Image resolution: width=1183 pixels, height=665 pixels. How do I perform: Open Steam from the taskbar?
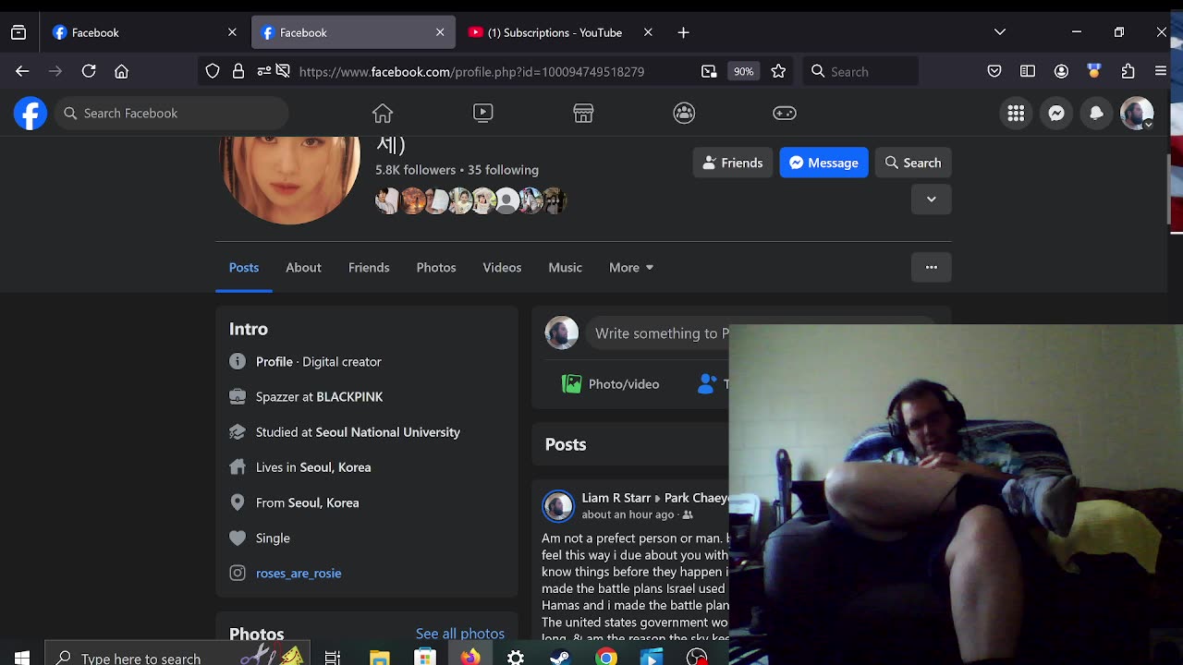560,657
